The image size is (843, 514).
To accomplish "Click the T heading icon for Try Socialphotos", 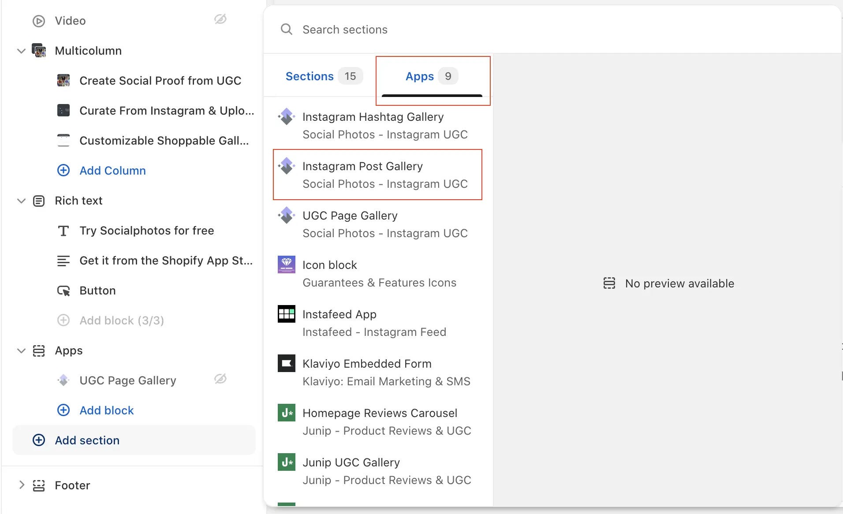I will coord(63,231).
